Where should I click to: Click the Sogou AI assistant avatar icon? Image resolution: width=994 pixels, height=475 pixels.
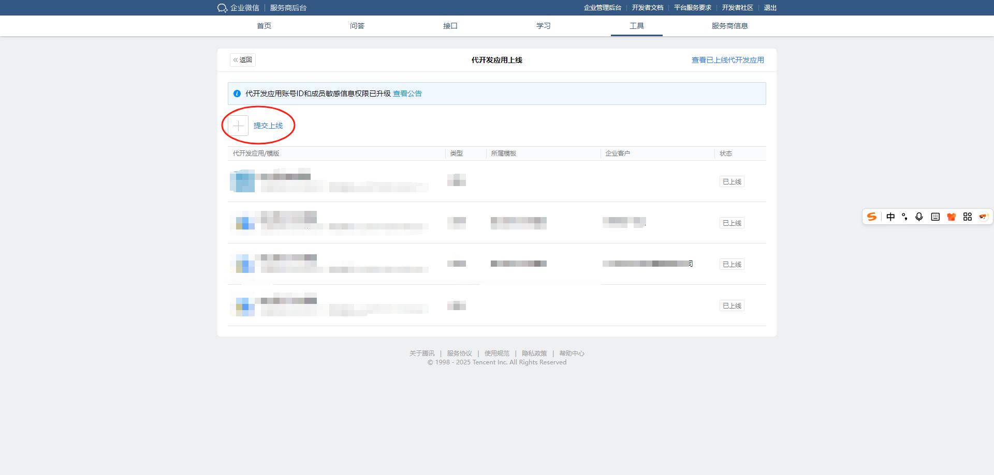pos(983,217)
